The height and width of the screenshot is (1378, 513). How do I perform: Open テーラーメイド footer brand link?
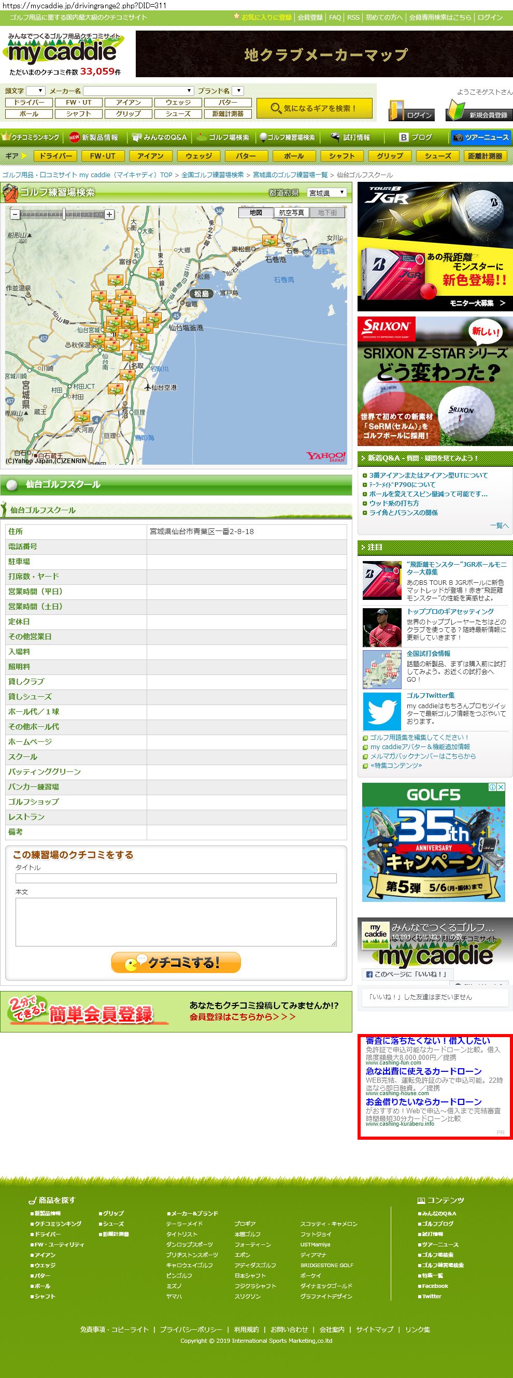pyautogui.click(x=184, y=1224)
